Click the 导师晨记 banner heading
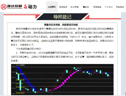Image resolution: width=126 pixels, height=96 pixels. tap(62, 17)
